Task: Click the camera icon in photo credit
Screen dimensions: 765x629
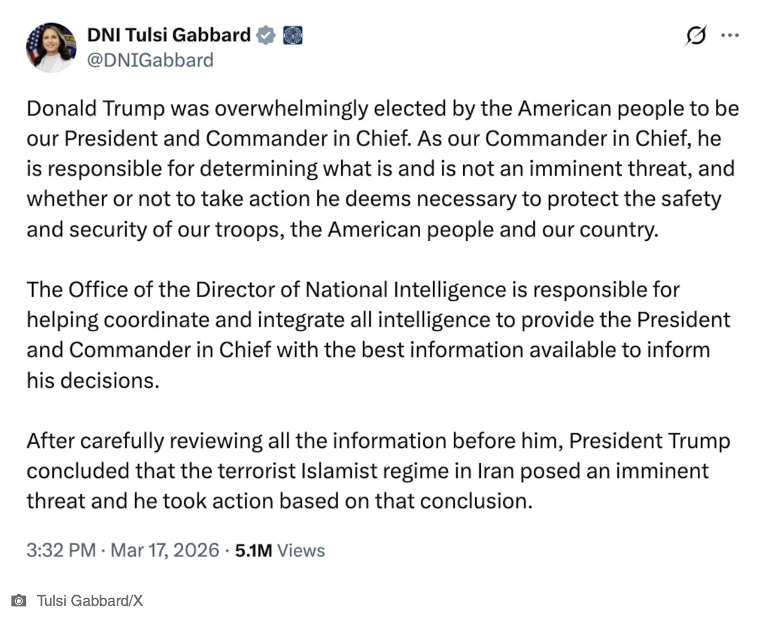Action: [19, 601]
